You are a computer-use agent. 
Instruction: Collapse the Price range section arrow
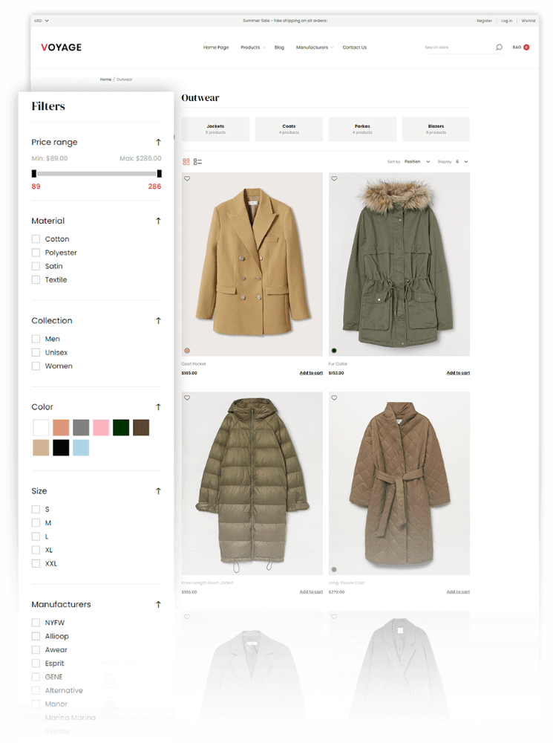click(x=158, y=142)
